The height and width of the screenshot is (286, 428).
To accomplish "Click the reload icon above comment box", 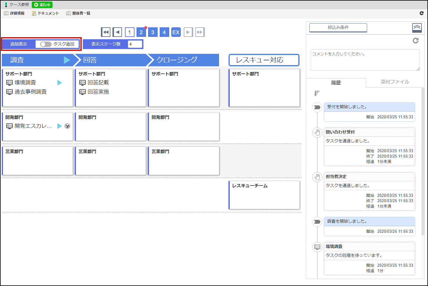I will [416, 40].
